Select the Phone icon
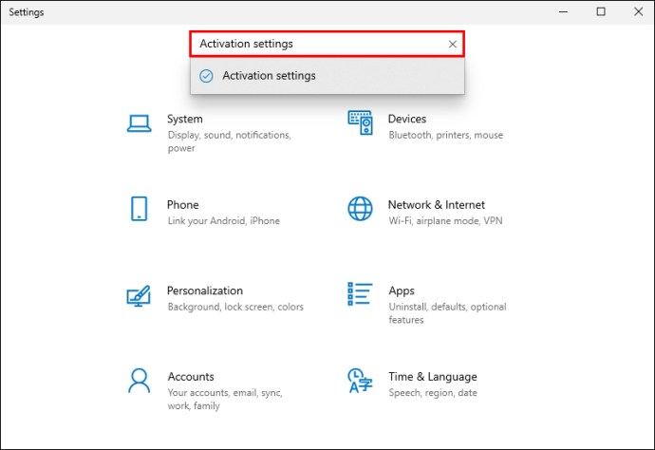Viewport: 655px width, 450px height. [140, 209]
